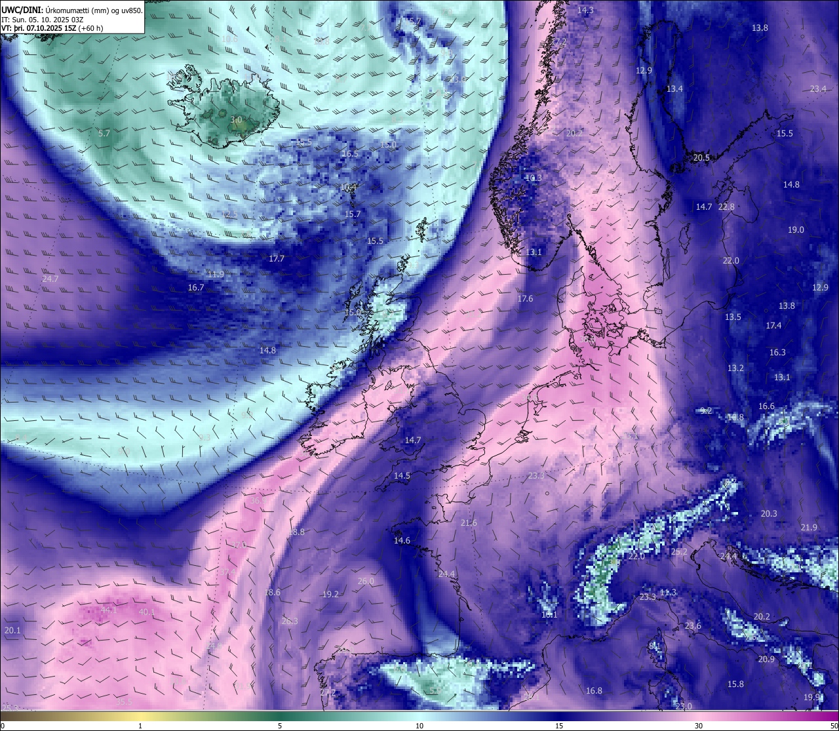Click the 16.8 value on the map
Screen dimensions: 839x731
click(594, 690)
